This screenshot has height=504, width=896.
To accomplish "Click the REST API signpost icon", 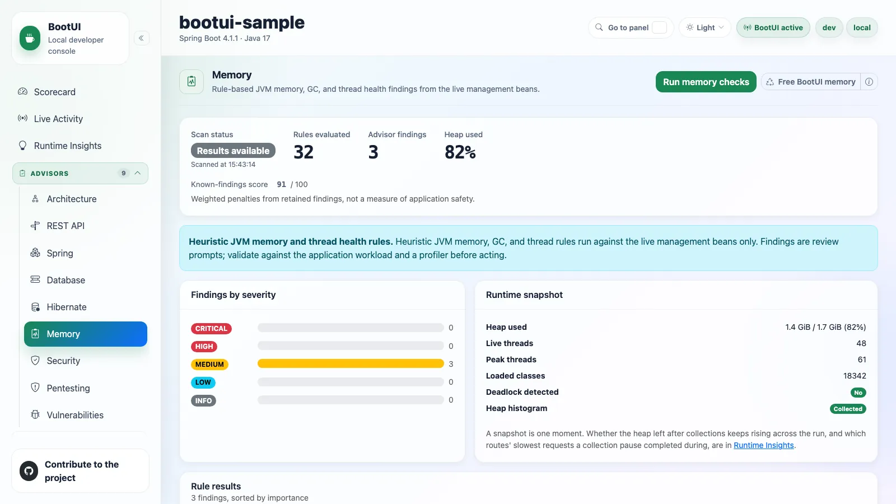I will [35, 226].
